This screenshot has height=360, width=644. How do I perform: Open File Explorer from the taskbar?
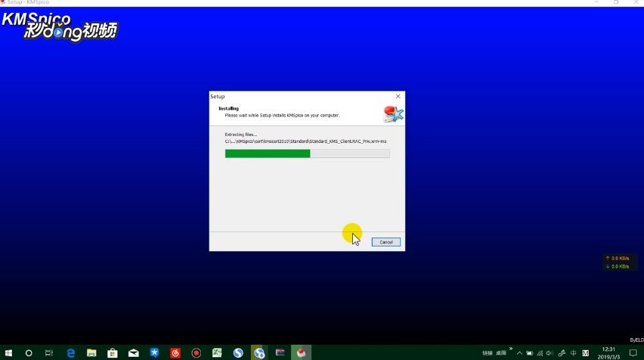(91, 352)
